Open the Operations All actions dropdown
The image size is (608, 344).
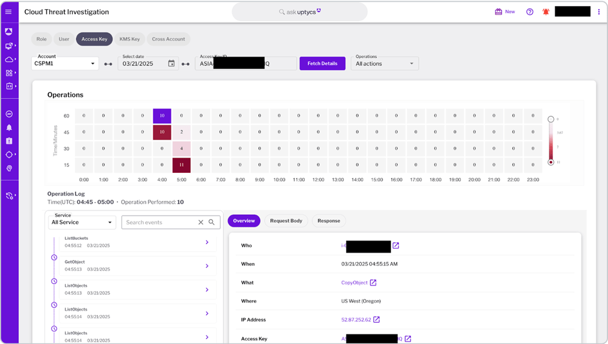(385, 63)
